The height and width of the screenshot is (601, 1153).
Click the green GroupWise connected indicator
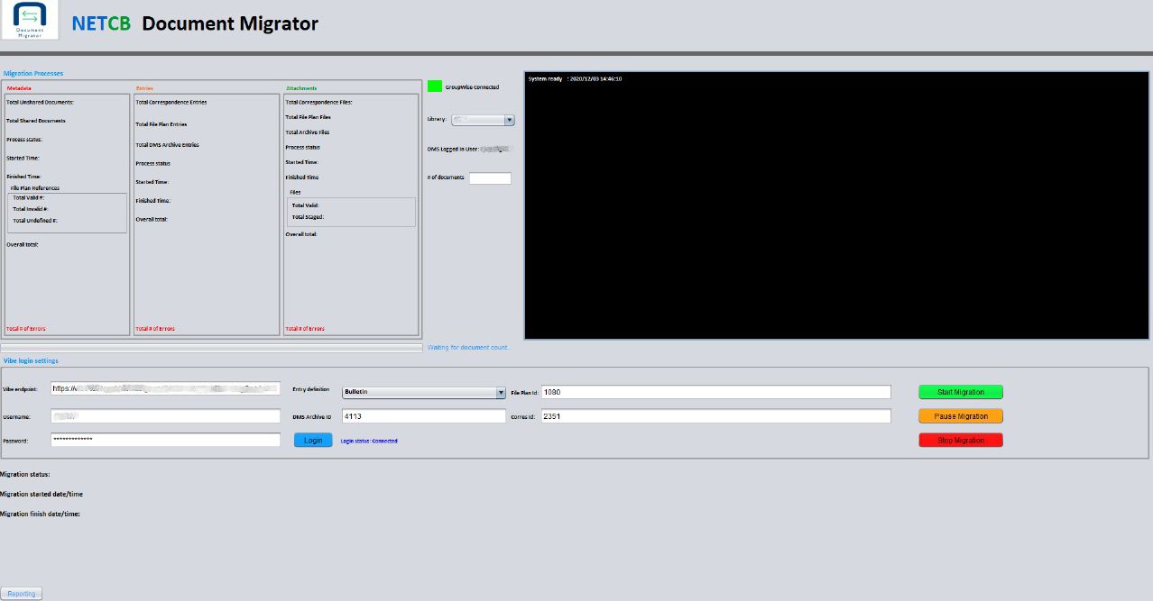coord(435,87)
